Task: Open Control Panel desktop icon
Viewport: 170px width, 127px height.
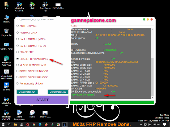Action: pos(6,46)
